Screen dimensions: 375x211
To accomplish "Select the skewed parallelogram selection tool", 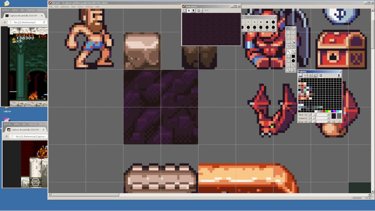I will (289, 42).
